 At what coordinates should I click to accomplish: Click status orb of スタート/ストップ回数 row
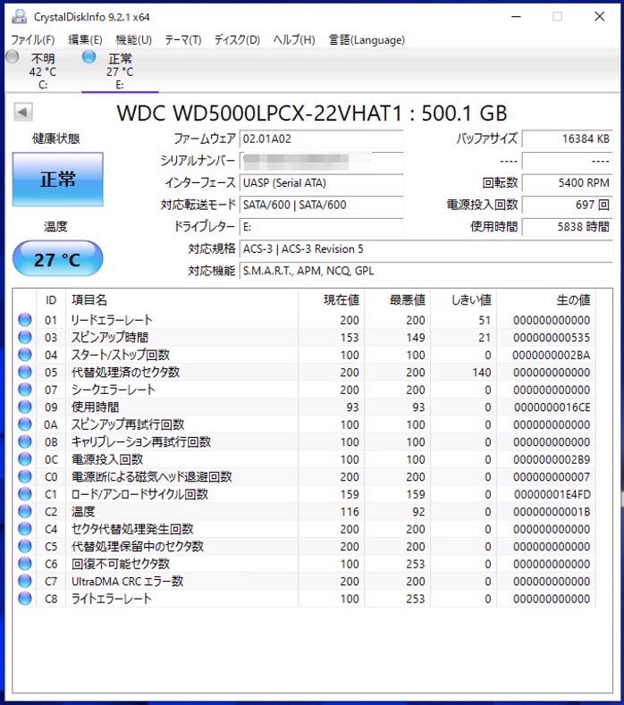point(25,355)
